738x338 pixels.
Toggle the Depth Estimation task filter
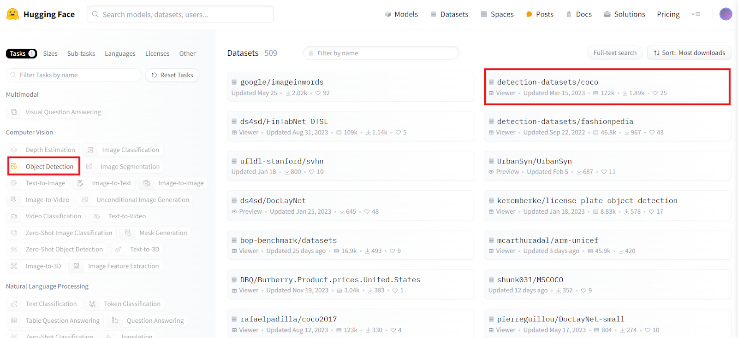point(43,150)
